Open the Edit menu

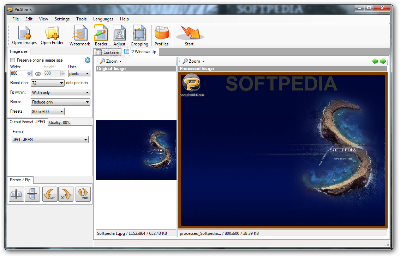29,19
